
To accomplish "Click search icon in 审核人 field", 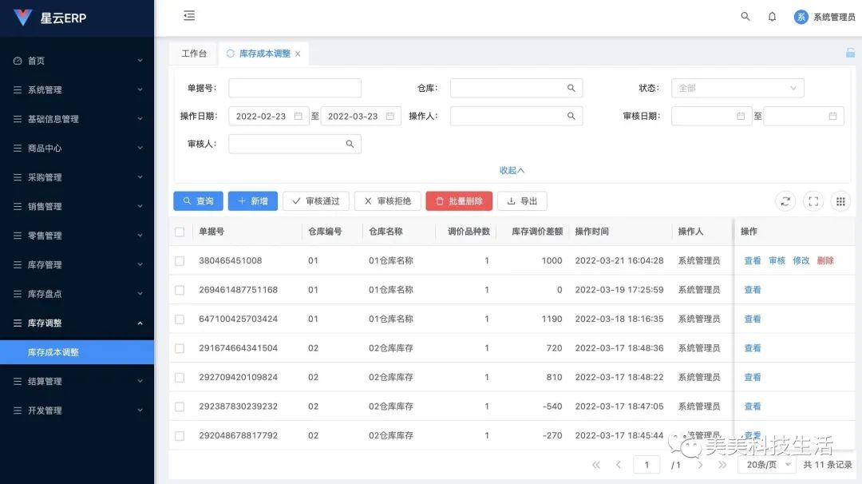I will (x=350, y=144).
